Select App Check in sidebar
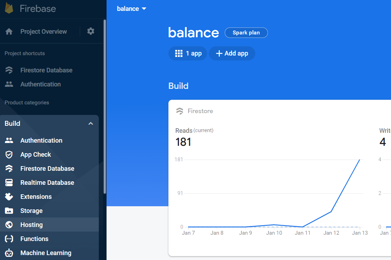This screenshot has height=260, width=391. tap(49, 155)
